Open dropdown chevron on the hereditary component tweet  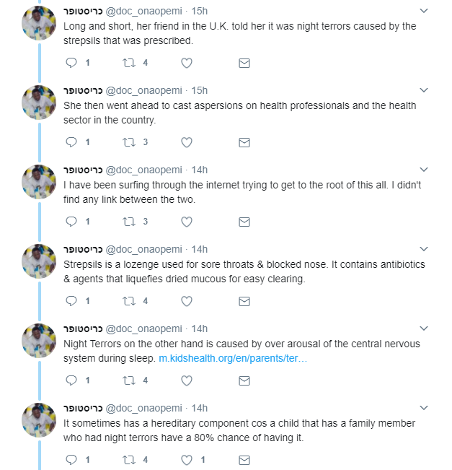[424, 408]
